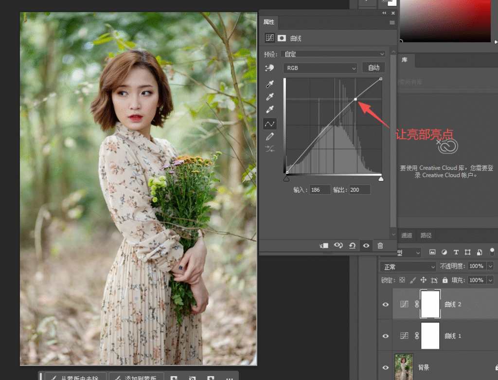
Task: Open the 正常 blend mode dropdown
Action: (408, 267)
